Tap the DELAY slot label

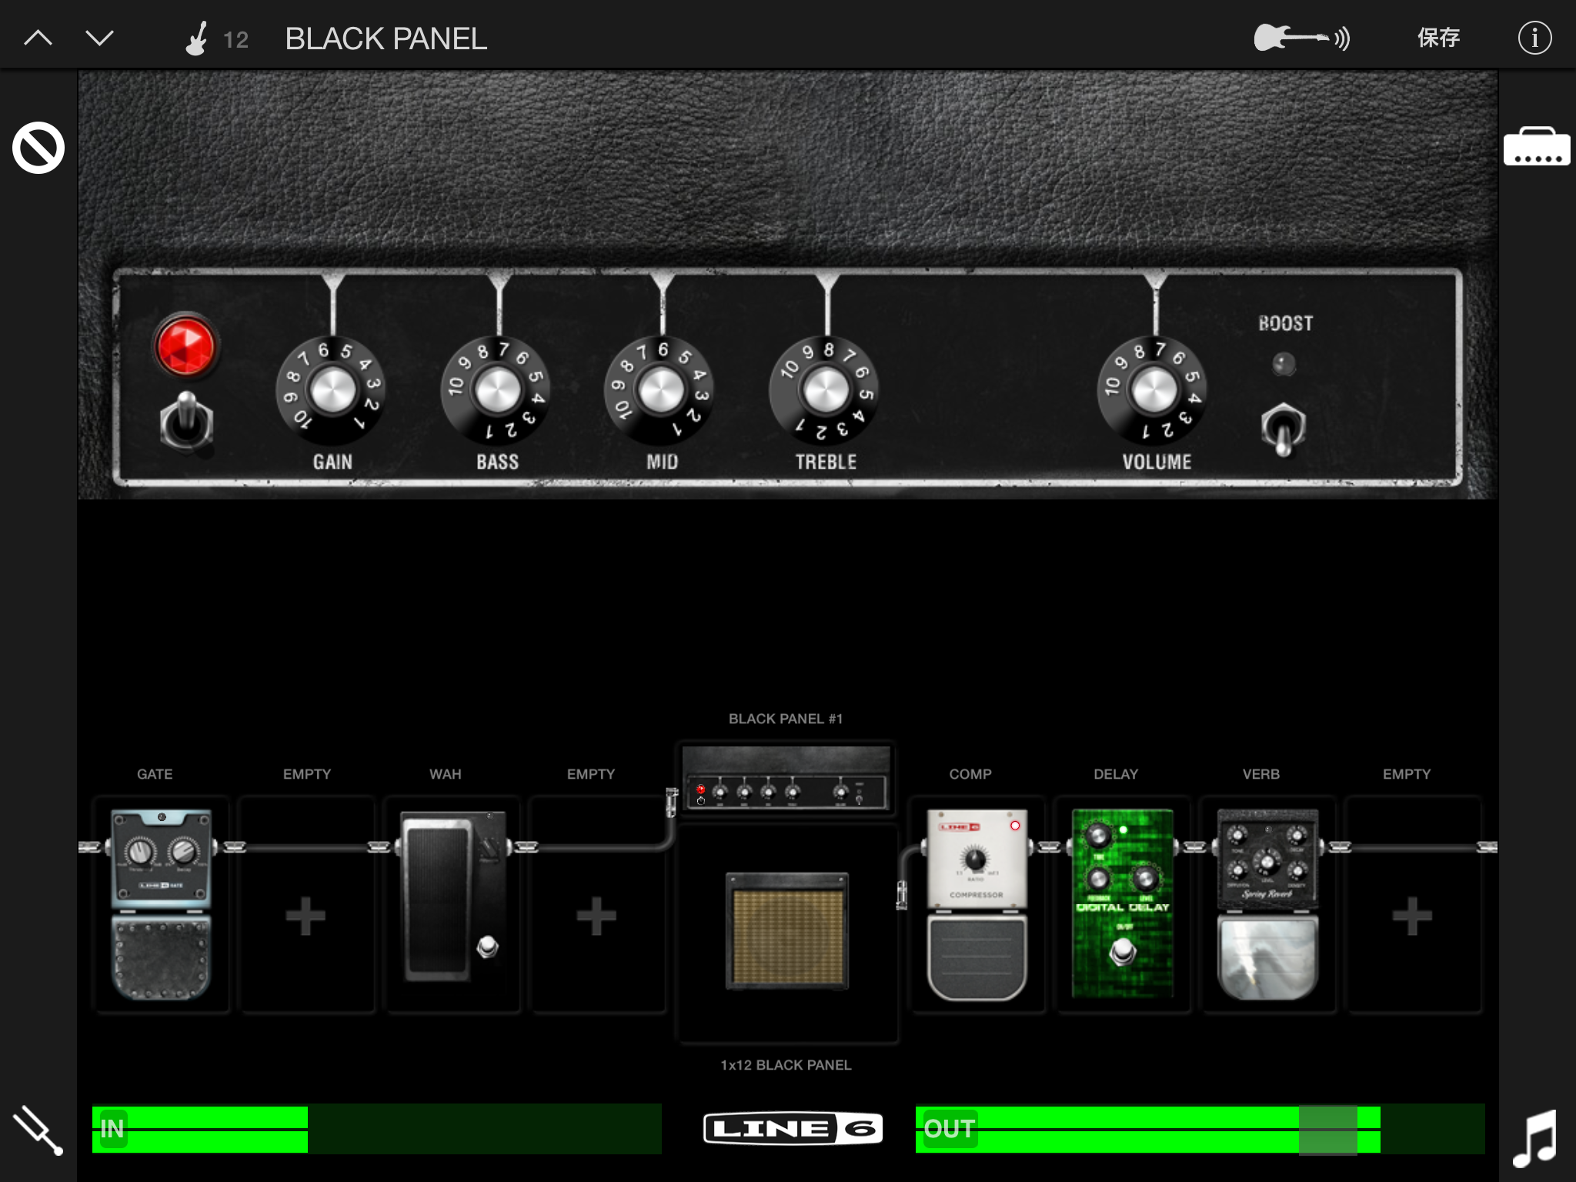coord(1116,774)
